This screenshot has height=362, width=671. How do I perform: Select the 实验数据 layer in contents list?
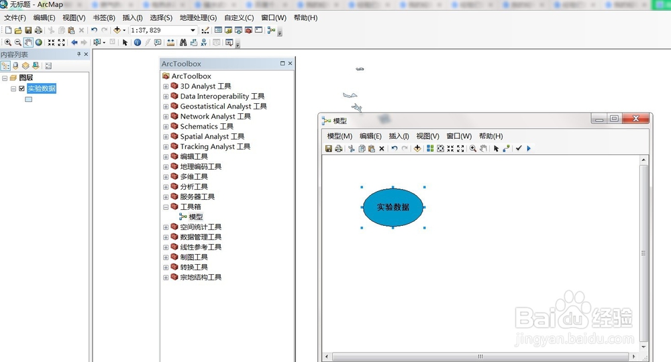(x=42, y=88)
